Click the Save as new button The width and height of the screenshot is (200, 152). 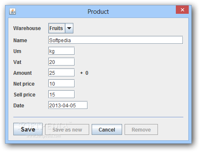67,129
